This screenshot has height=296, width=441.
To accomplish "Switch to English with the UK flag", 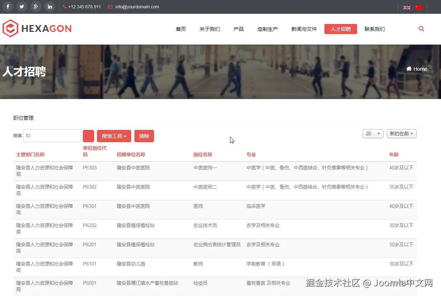I will [406, 7].
